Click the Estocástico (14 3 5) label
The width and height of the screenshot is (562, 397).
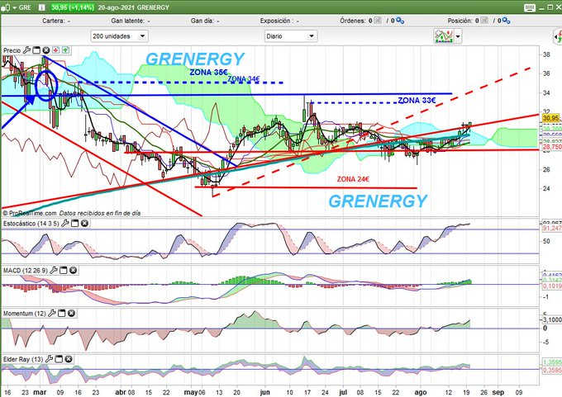(31, 224)
